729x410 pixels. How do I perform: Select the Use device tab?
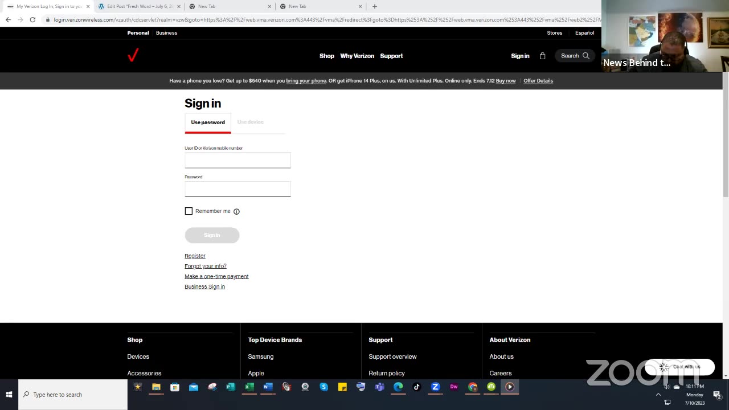click(250, 122)
